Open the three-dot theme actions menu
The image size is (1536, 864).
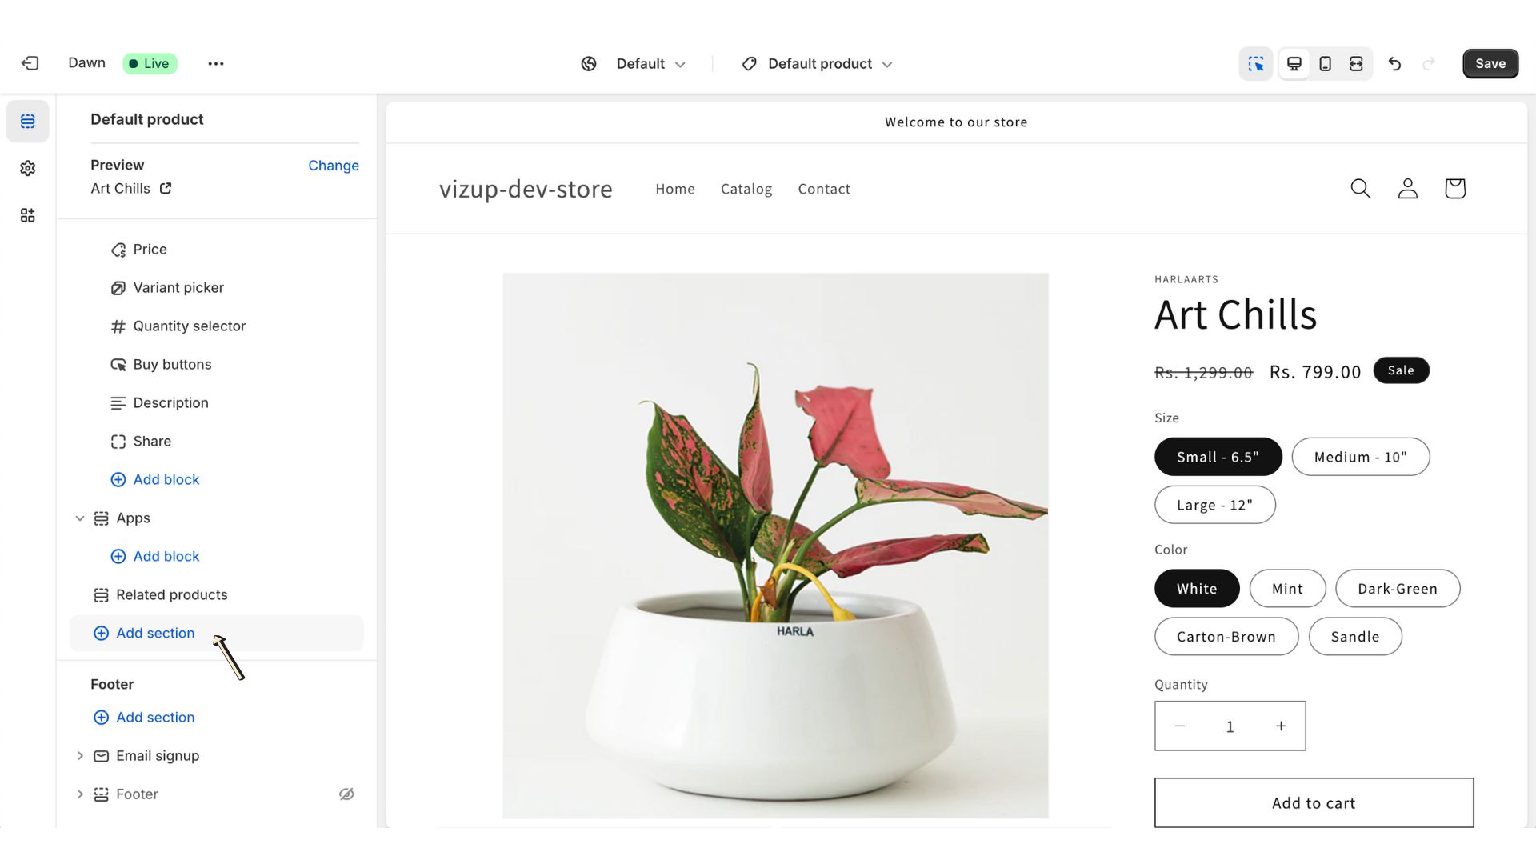point(216,63)
